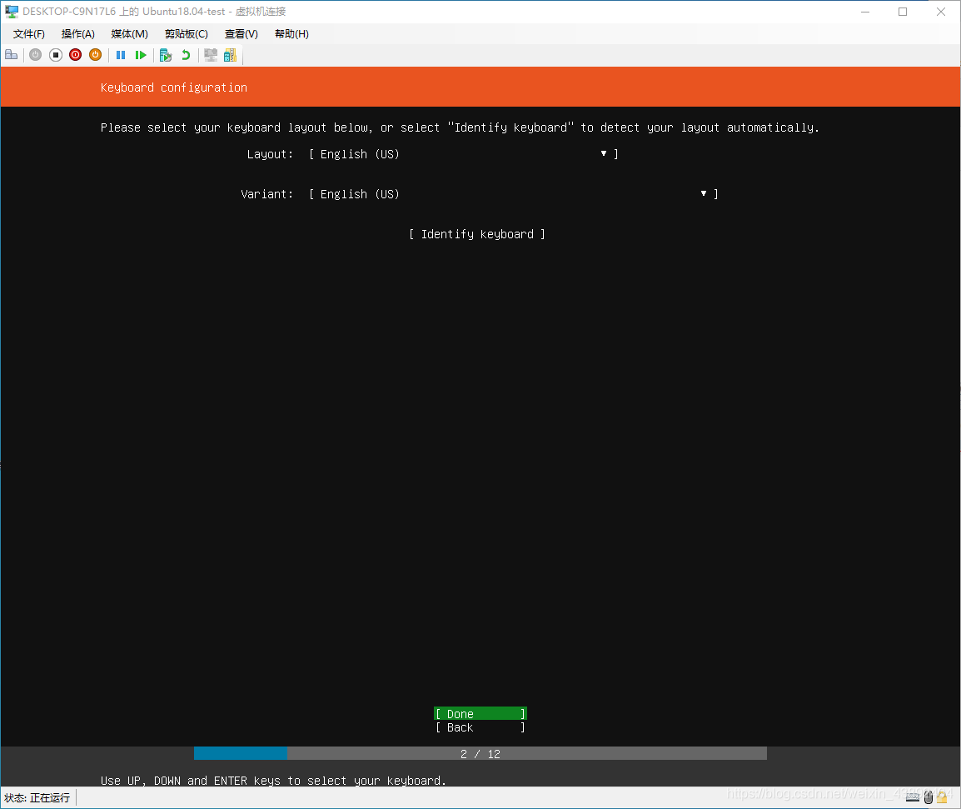
Task: Click the green Revert arrow icon
Action: (x=186, y=55)
